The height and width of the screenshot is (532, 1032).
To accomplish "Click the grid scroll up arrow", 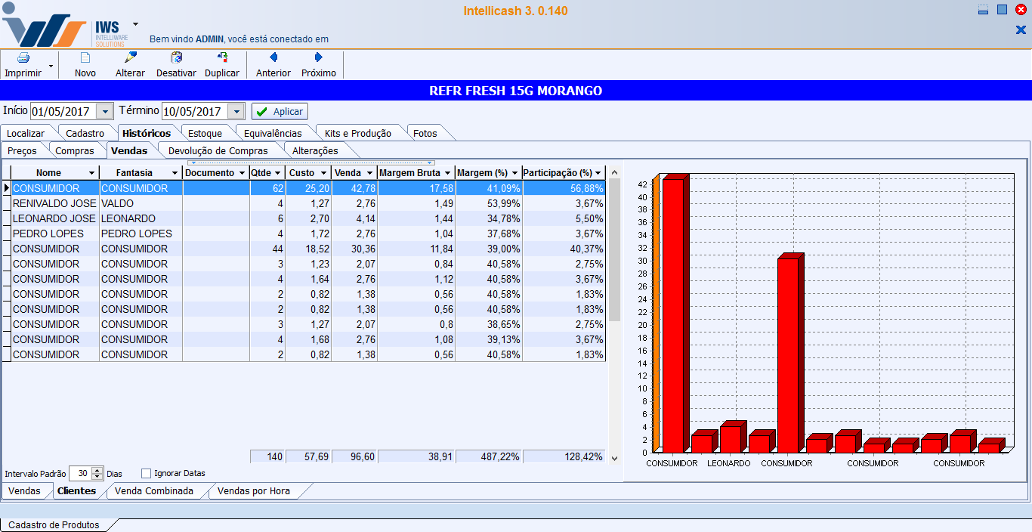I will click(x=614, y=172).
